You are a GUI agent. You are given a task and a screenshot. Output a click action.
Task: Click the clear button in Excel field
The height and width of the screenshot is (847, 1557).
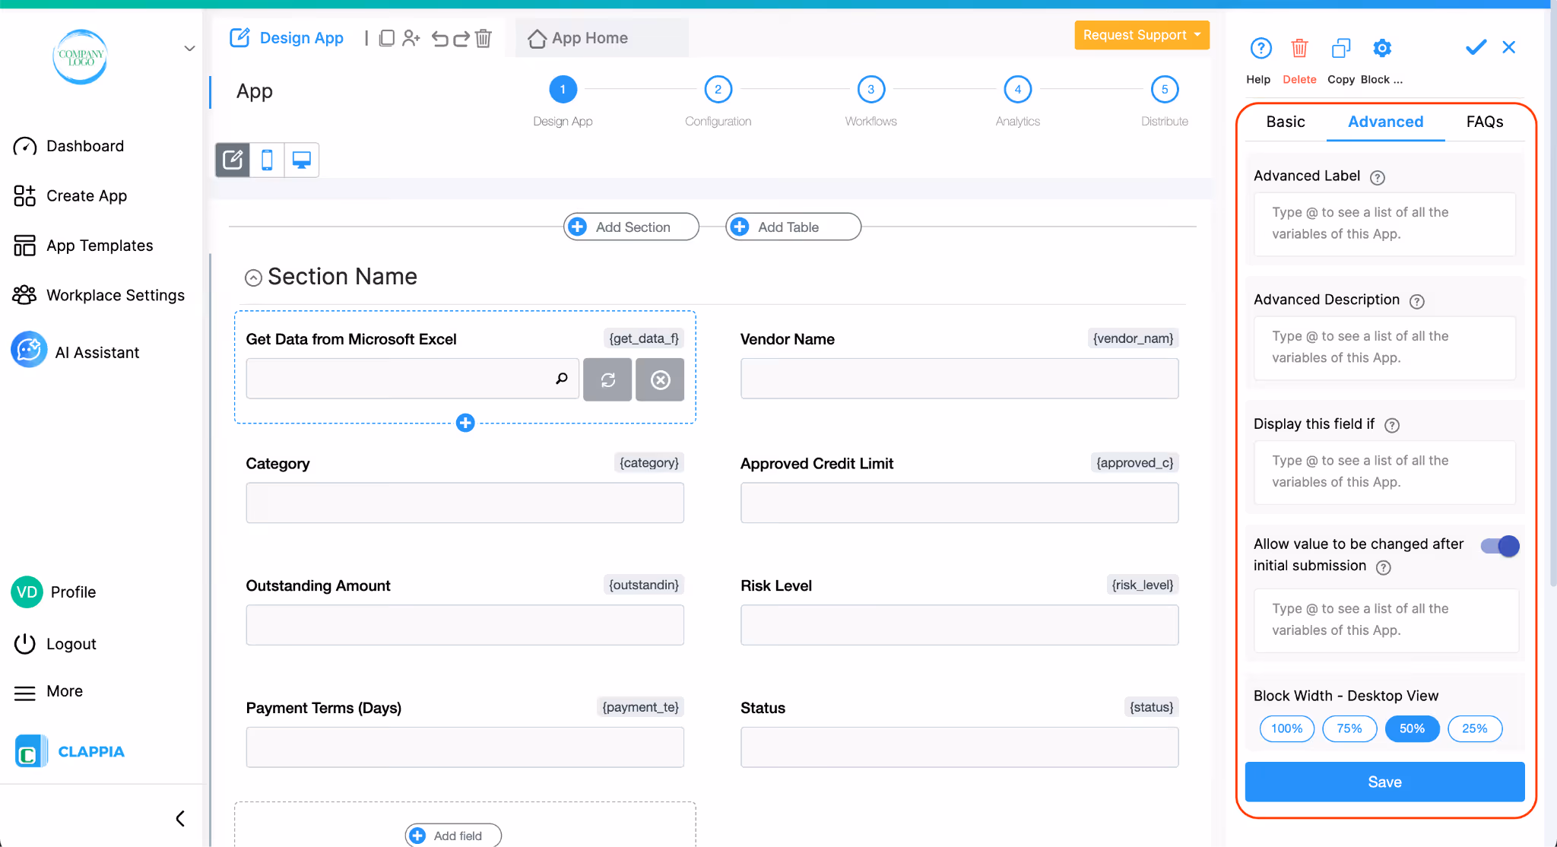(660, 379)
